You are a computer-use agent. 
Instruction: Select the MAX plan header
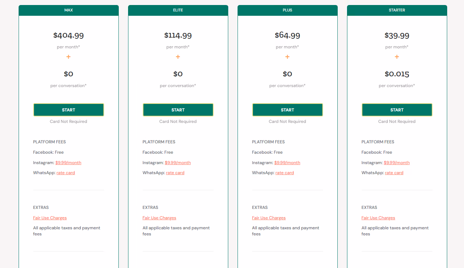68,10
